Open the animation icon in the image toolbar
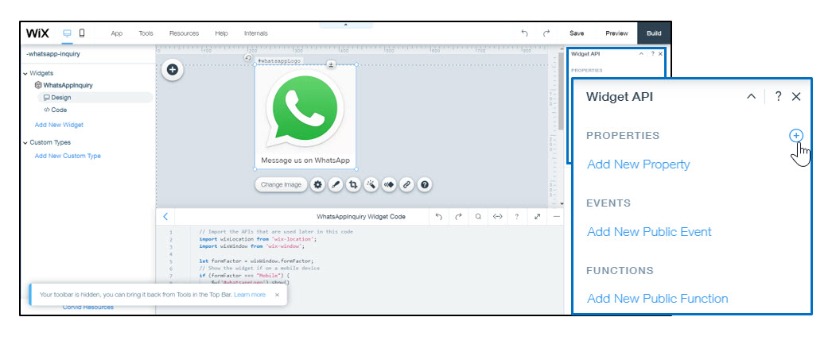 pos(389,185)
